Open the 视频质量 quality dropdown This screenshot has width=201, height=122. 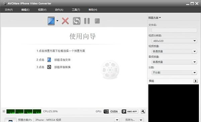174,51
